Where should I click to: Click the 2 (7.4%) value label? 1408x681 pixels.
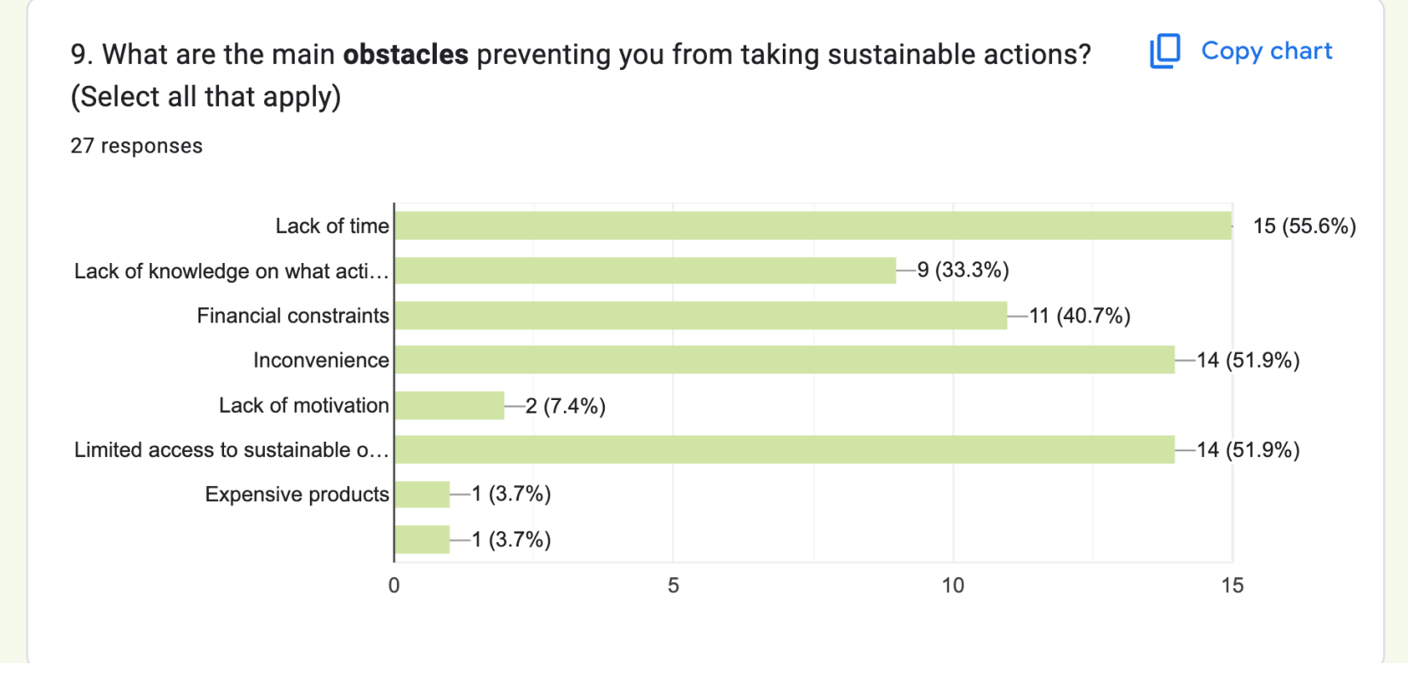(x=566, y=406)
